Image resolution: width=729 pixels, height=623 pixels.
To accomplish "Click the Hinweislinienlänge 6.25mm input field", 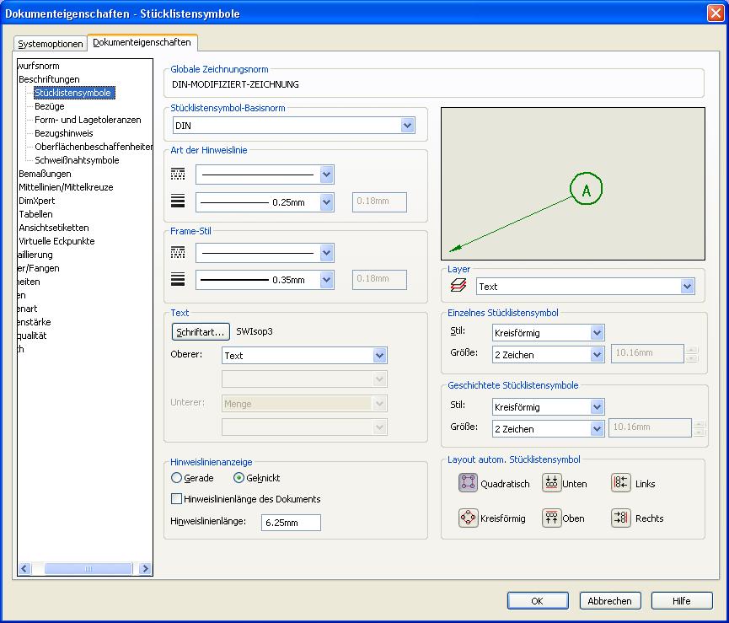I will click(x=291, y=522).
